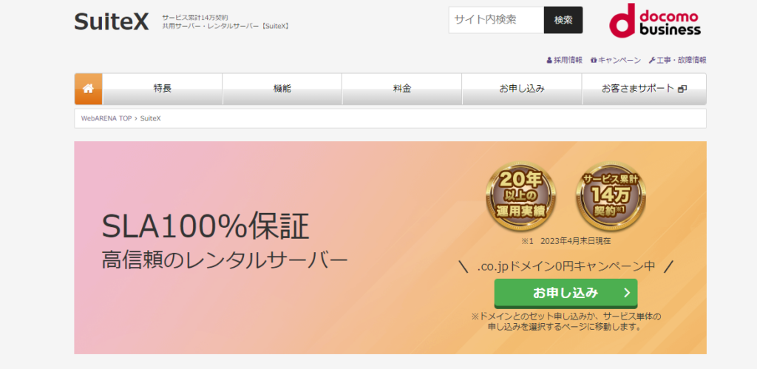Click the SuiteX breadcrumb item
This screenshot has width=757, height=369.
point(151,118)
